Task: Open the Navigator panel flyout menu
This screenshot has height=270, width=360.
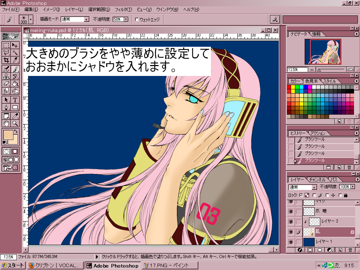Action: coord(356,34)
